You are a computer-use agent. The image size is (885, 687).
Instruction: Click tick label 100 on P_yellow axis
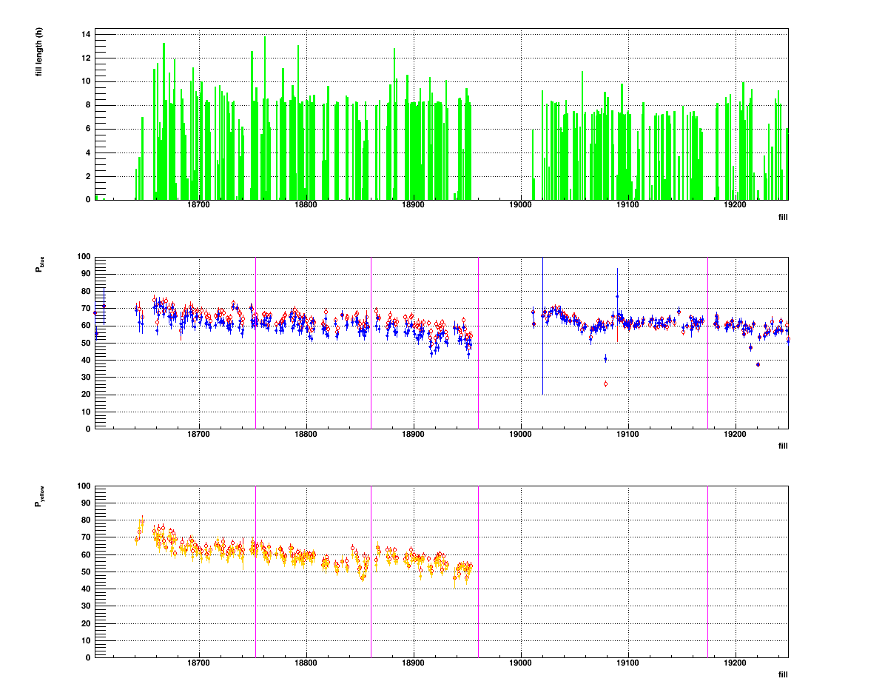click(x=84, y=486)
